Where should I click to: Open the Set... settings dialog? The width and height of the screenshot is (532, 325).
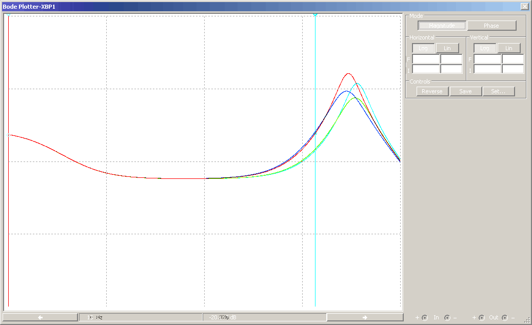(x=498, y=91)
